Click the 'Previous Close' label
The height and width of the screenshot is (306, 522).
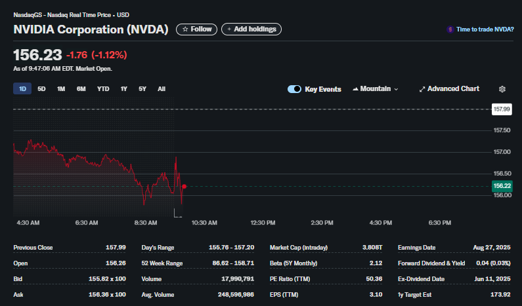tap(33, 248)
